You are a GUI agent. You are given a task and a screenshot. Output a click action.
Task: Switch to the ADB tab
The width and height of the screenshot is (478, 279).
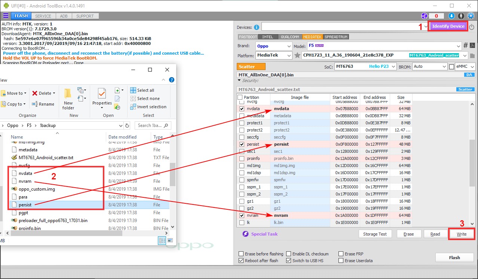[x=64, y=16]
